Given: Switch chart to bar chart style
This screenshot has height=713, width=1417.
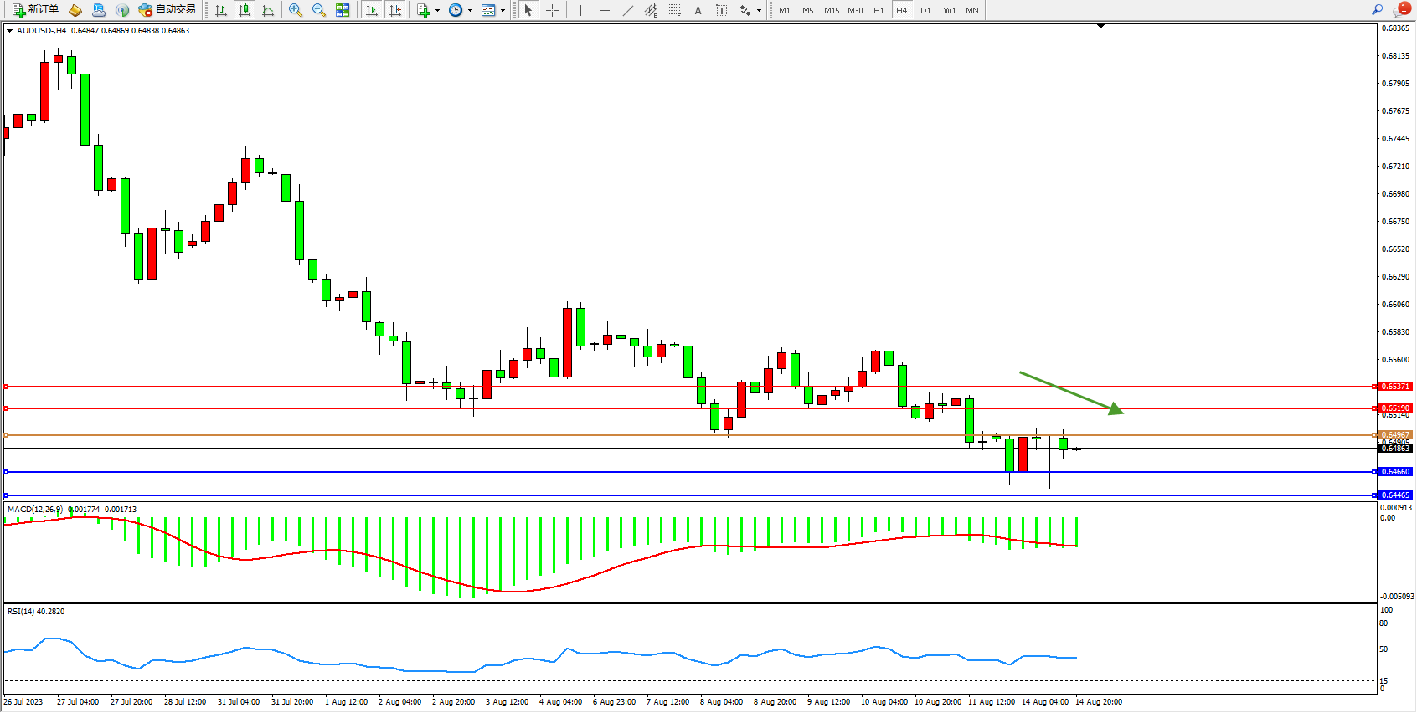Looking at the screenshot, I should tap(221, 10).
